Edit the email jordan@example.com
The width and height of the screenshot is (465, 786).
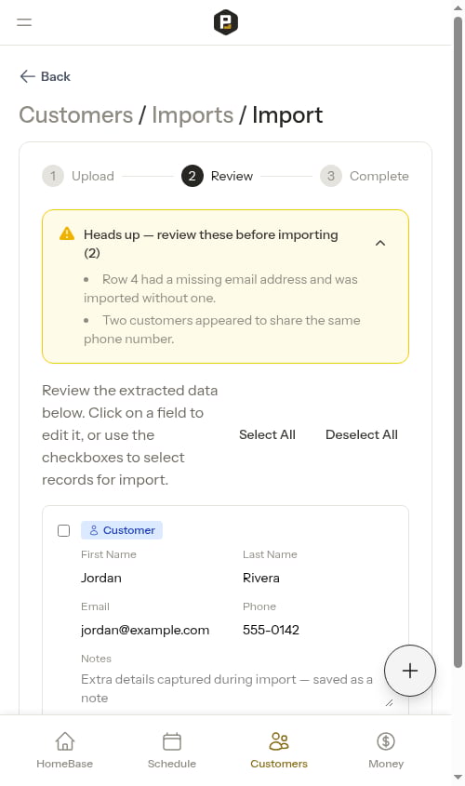145,630
